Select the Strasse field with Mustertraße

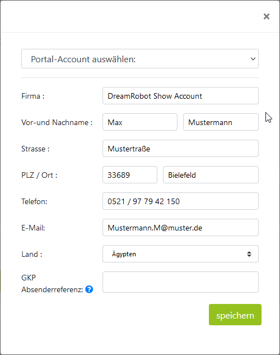(x=180, y=149)
